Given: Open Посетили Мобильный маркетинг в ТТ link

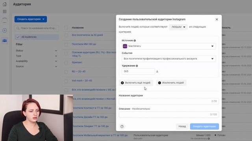Looking at the screenshot, I should click(x=100, y=135).
